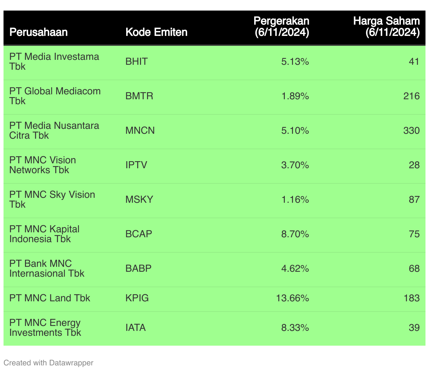Click the 330 share price value
Image resolution: width=429 pixels, height=371 pixels.
tap(411, 131)
